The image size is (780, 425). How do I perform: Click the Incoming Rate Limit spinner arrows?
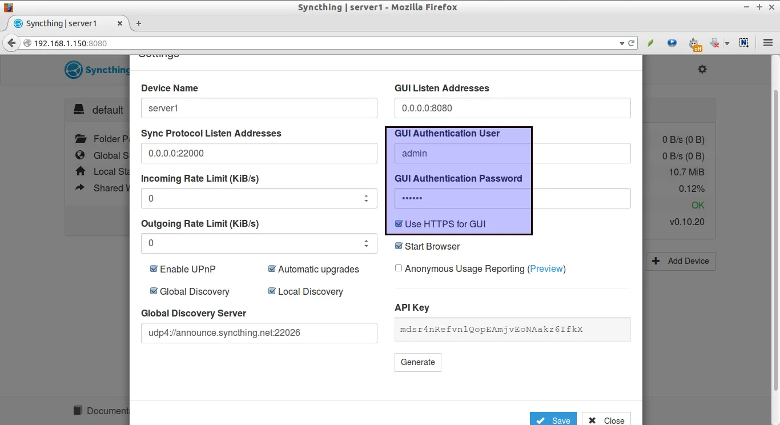click(x=366, y=198)
